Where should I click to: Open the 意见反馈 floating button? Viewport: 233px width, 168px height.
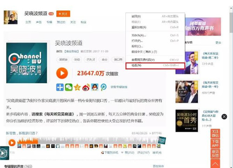pos(215,154)
